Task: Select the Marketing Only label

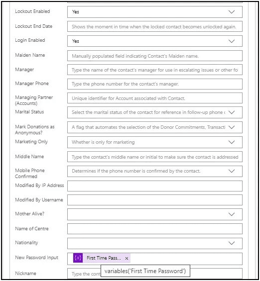Action: (x=31, y=142)
